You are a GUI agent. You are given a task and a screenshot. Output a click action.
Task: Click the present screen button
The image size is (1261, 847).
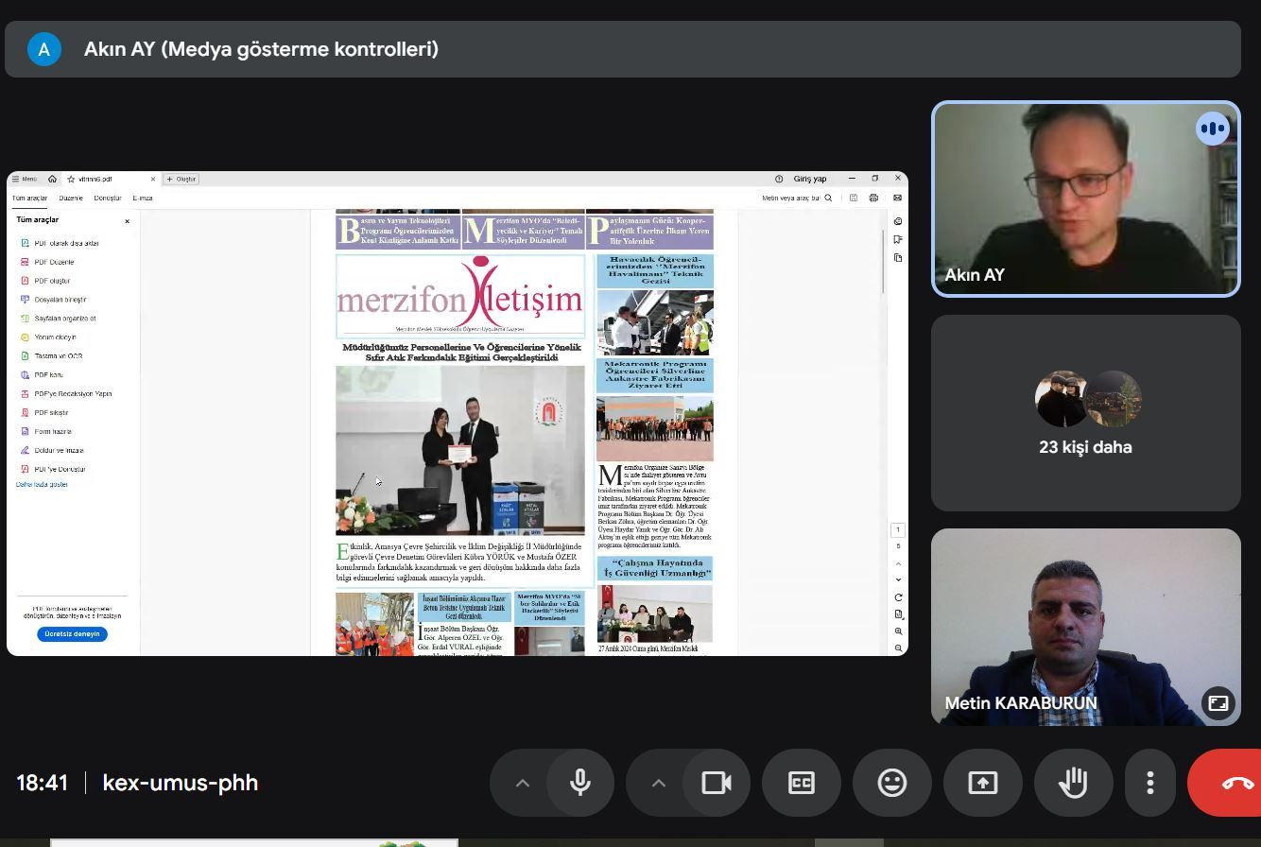(982, 783)
